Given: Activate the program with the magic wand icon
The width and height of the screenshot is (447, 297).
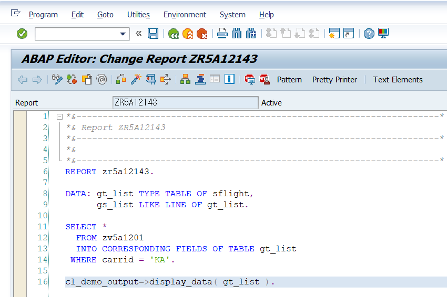Looking at the screenshot, I should tap(136, 79).
